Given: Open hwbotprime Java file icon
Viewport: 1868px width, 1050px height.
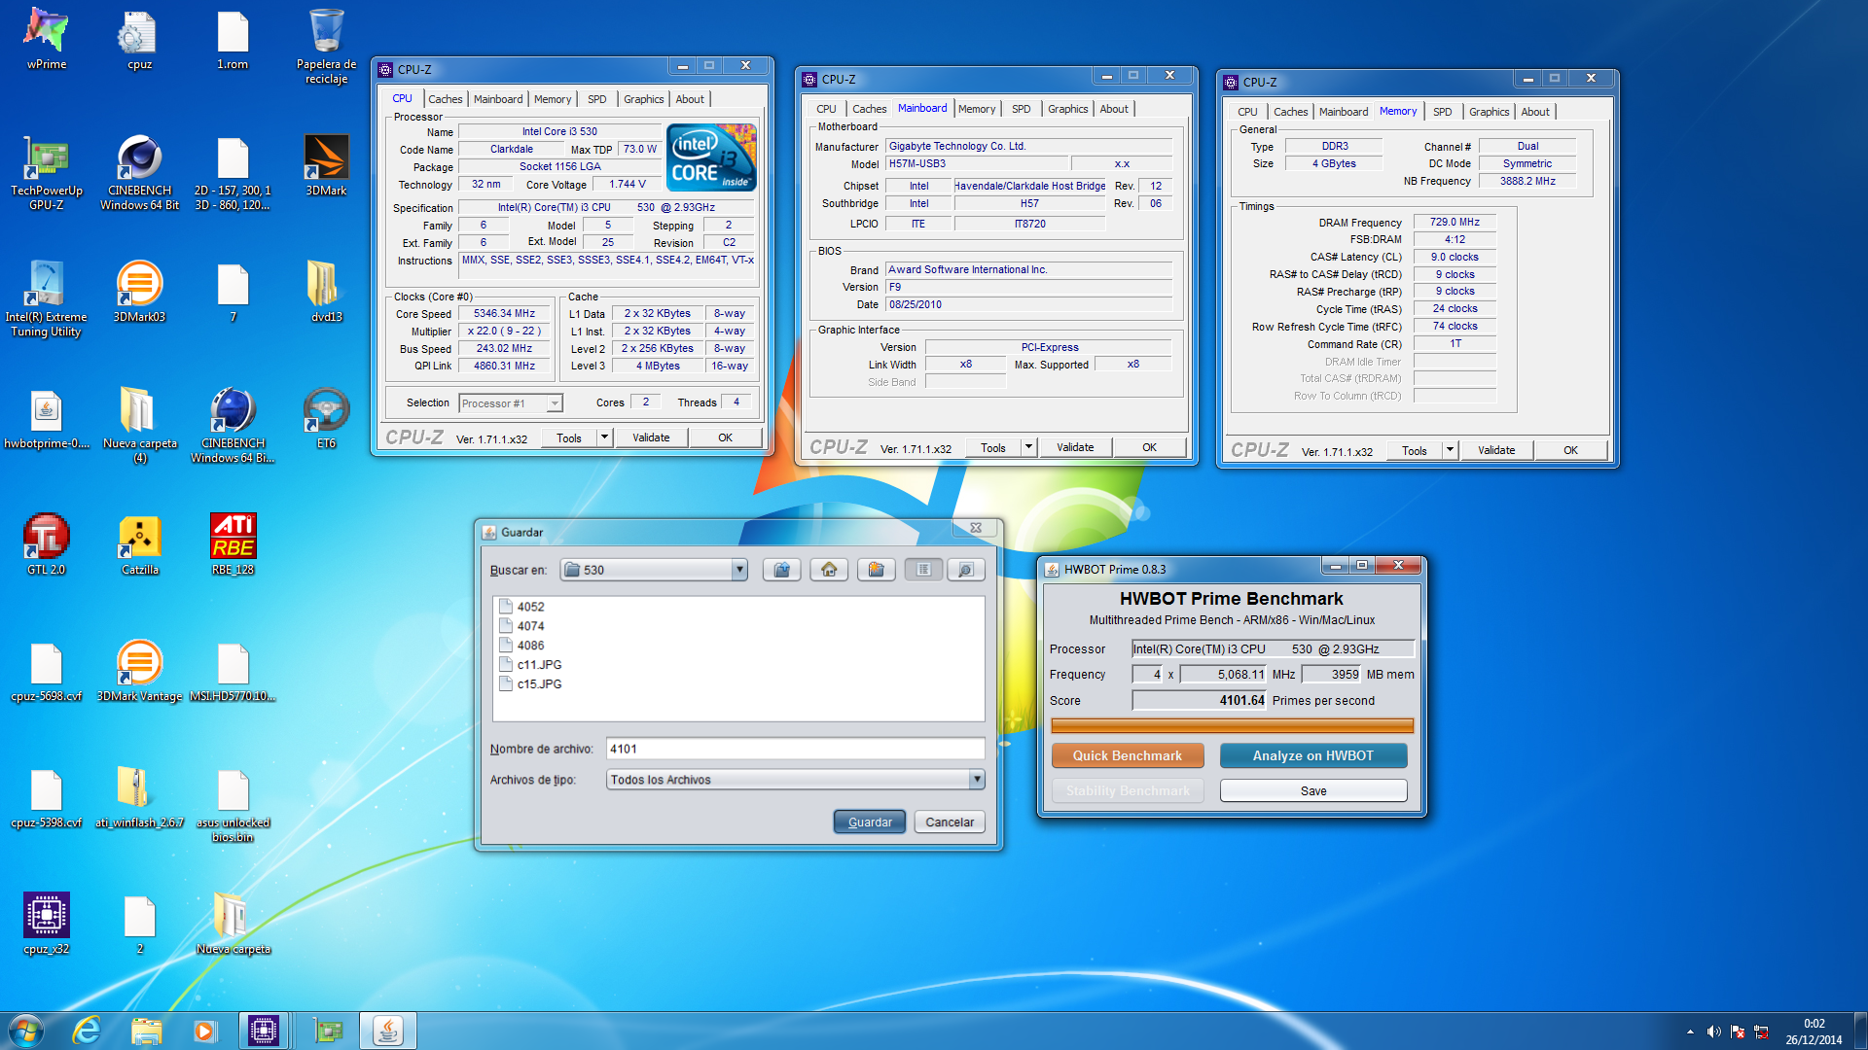Looking at the screenshot, I should (47, 418).
